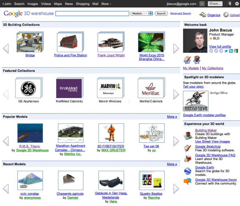
Task: Click the notification count box
Action: point(202,4)
